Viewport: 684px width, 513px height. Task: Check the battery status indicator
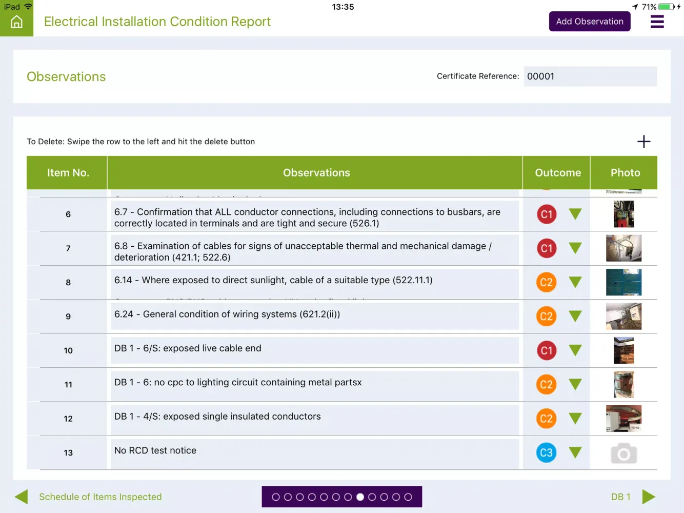coord(666,7)
